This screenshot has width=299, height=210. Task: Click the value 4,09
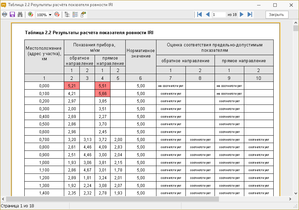pos(102,147)
